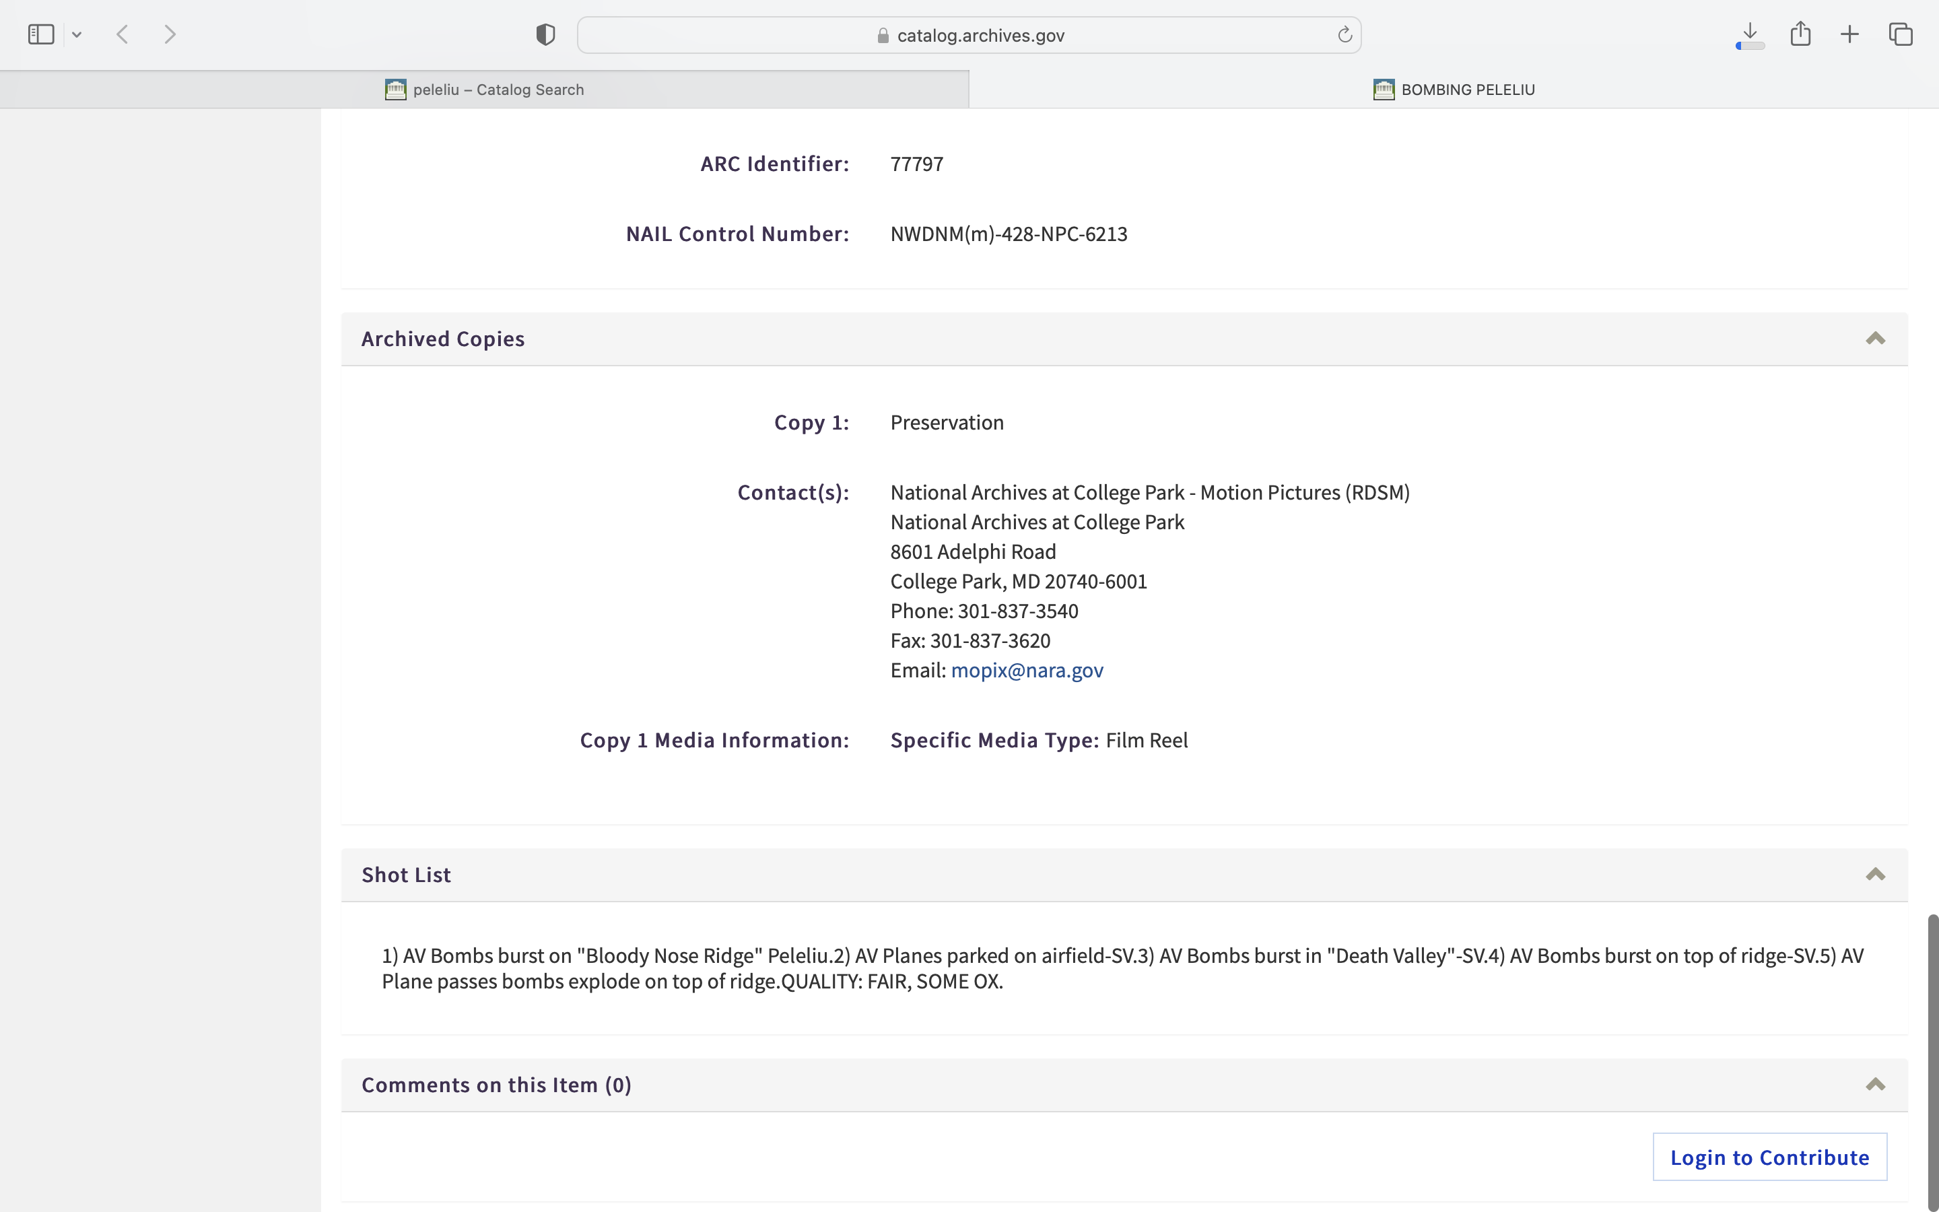Show the downloads list
The height and width of the screenshot is (1212, 1939).
(1750, 31)
